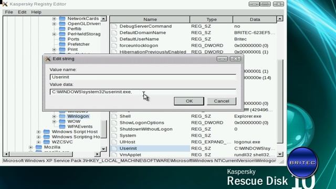Viewport: 336px width, 189px height.
Task: Open the Edit menu
Action: [22, 12]
